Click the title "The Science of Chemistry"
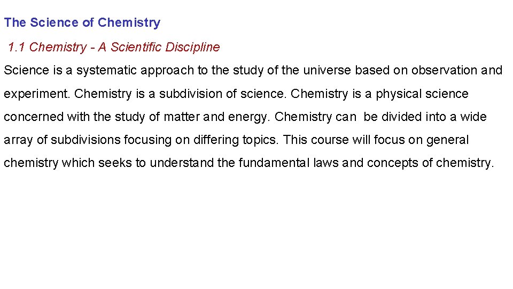The image size is (513, 289). coord(82,22)
